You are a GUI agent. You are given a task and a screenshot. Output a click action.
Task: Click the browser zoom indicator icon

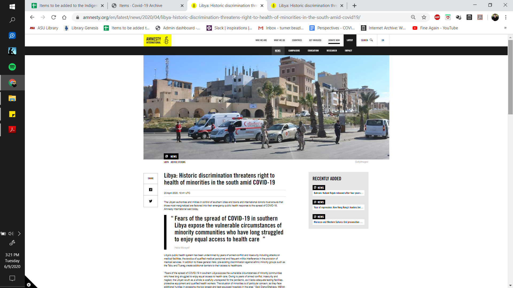413,17
